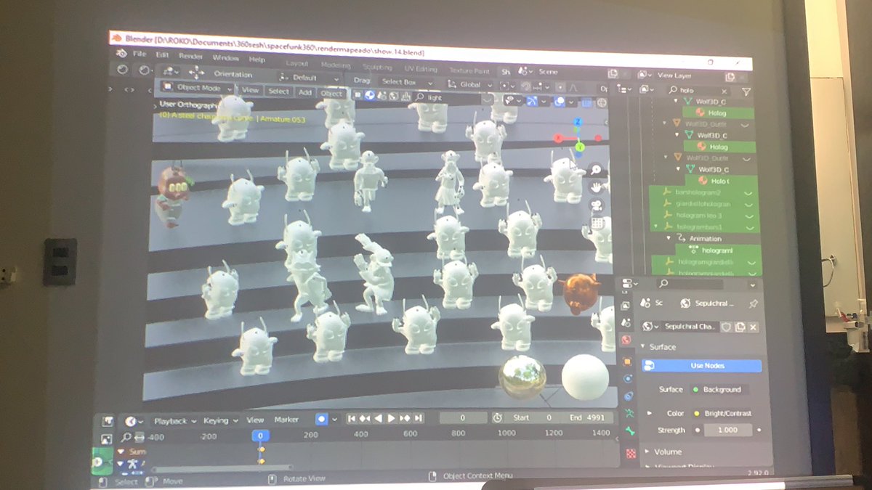Viewport: 872px width, 490px height.
Task: Open Orientation 'Default' dropdown
Action: (310, 78)
